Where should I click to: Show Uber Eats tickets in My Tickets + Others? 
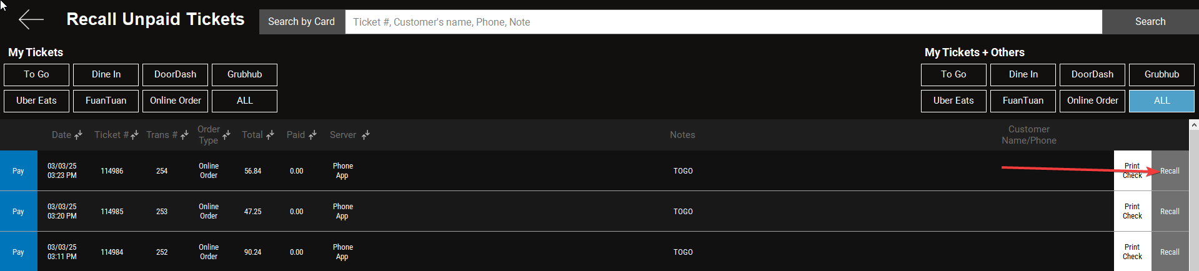[953, 101]
